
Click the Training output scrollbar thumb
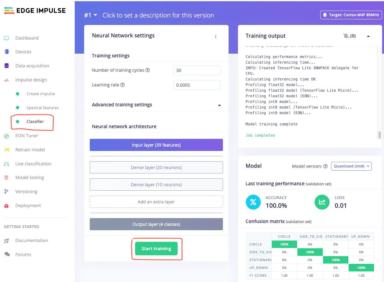click(x=380, y=135)
